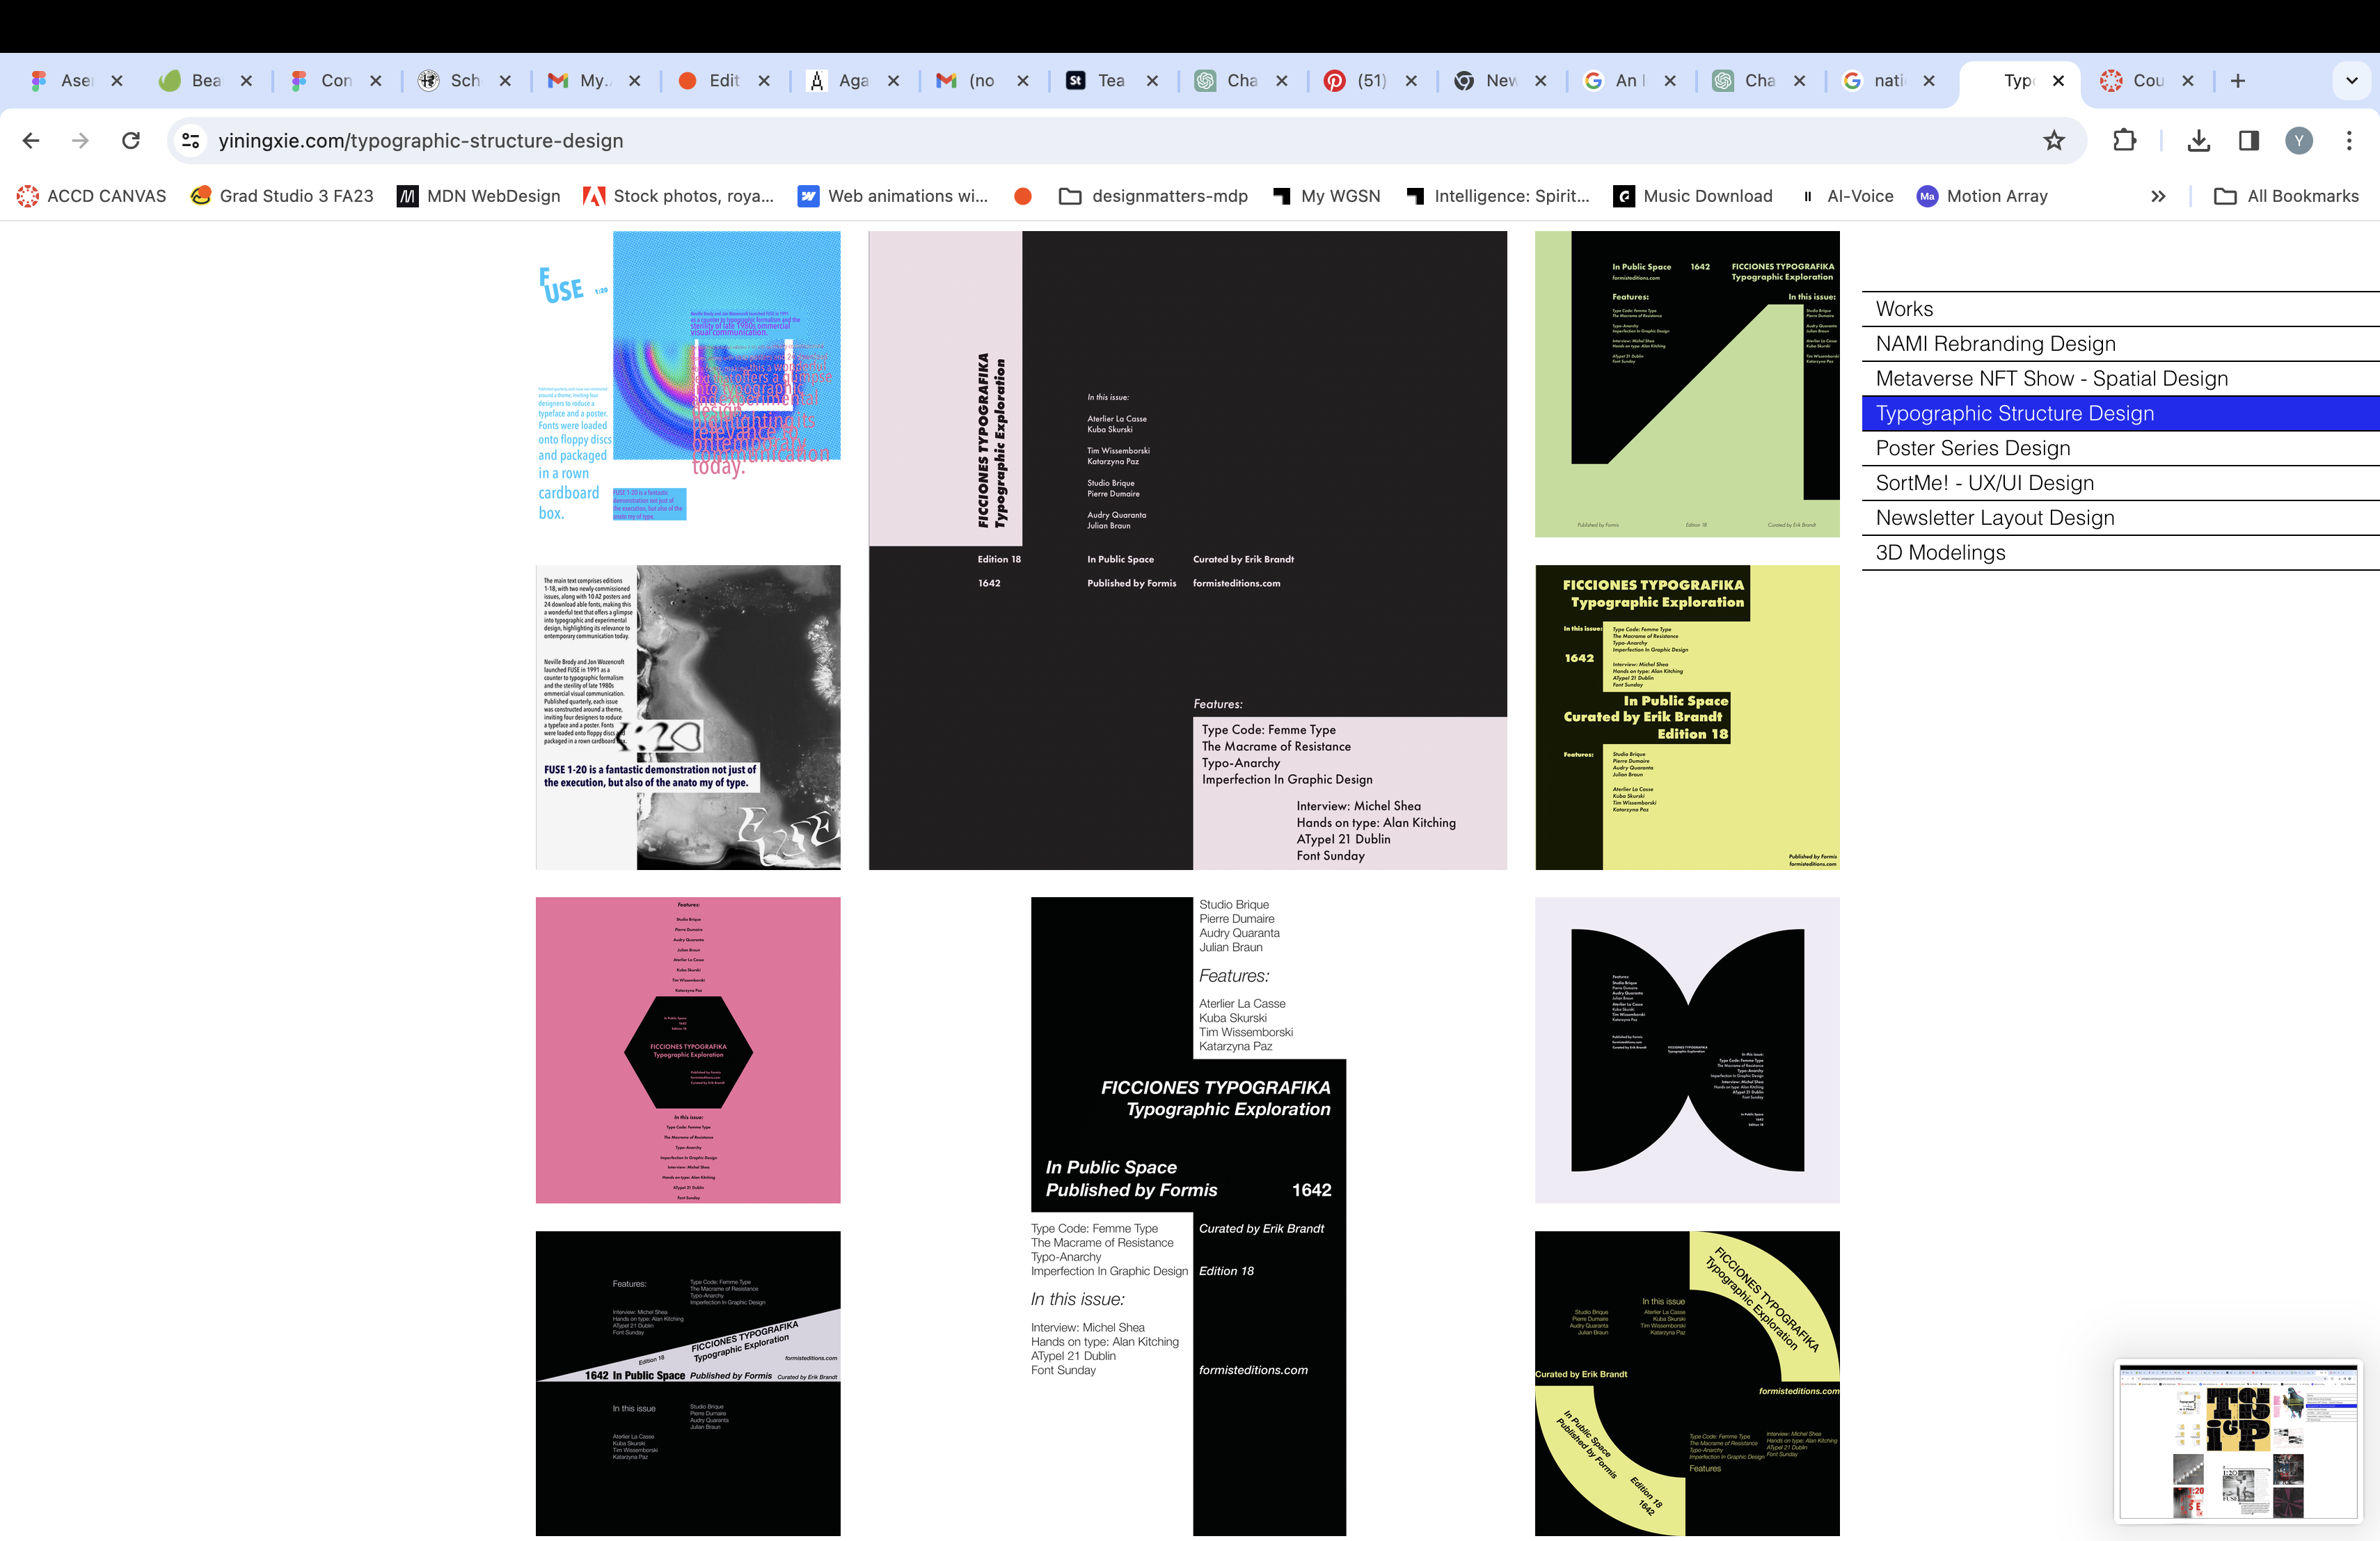Toggle the Chrome side panel icon

click(x=2249, y=141)
